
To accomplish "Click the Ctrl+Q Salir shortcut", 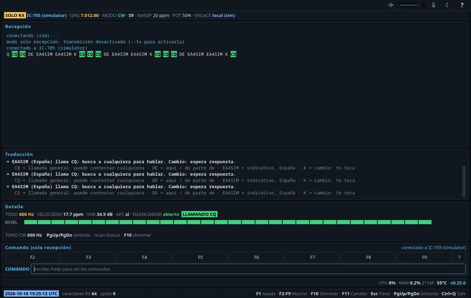I will click(454, 293).
